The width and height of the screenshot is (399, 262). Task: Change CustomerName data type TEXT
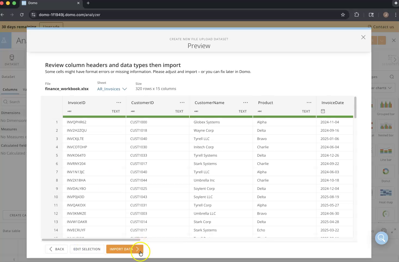click(x=243, y=111)
